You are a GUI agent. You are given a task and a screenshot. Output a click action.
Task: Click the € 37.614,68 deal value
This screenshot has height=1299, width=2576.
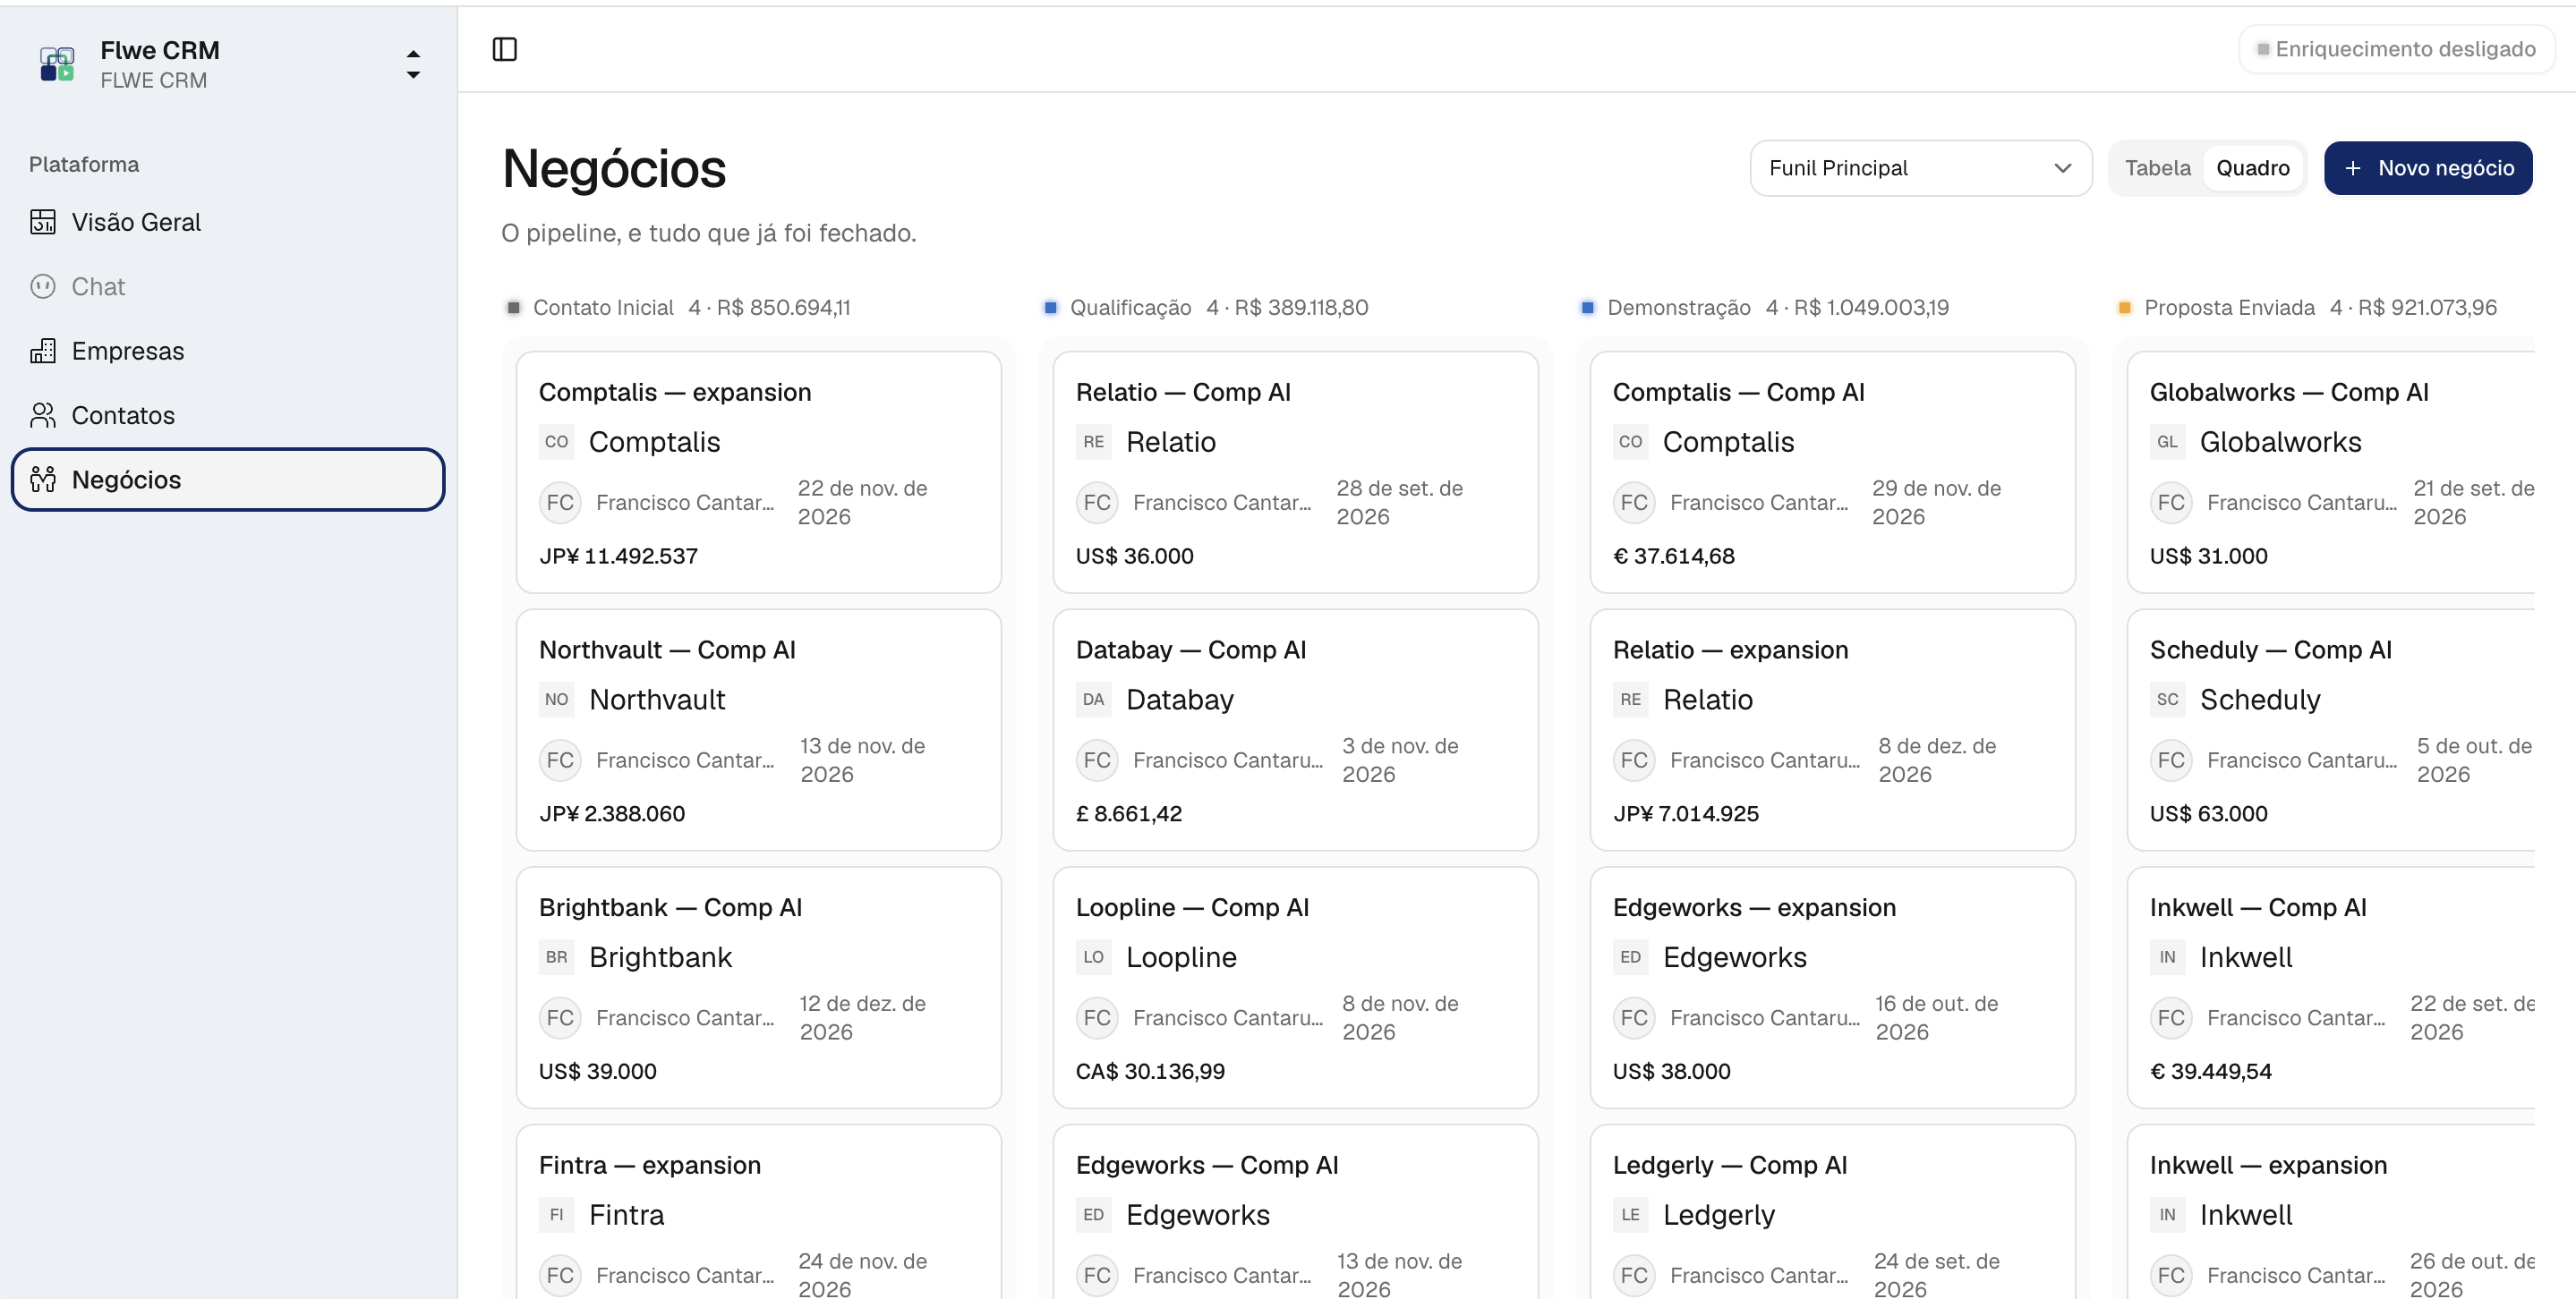[1674, 556]
